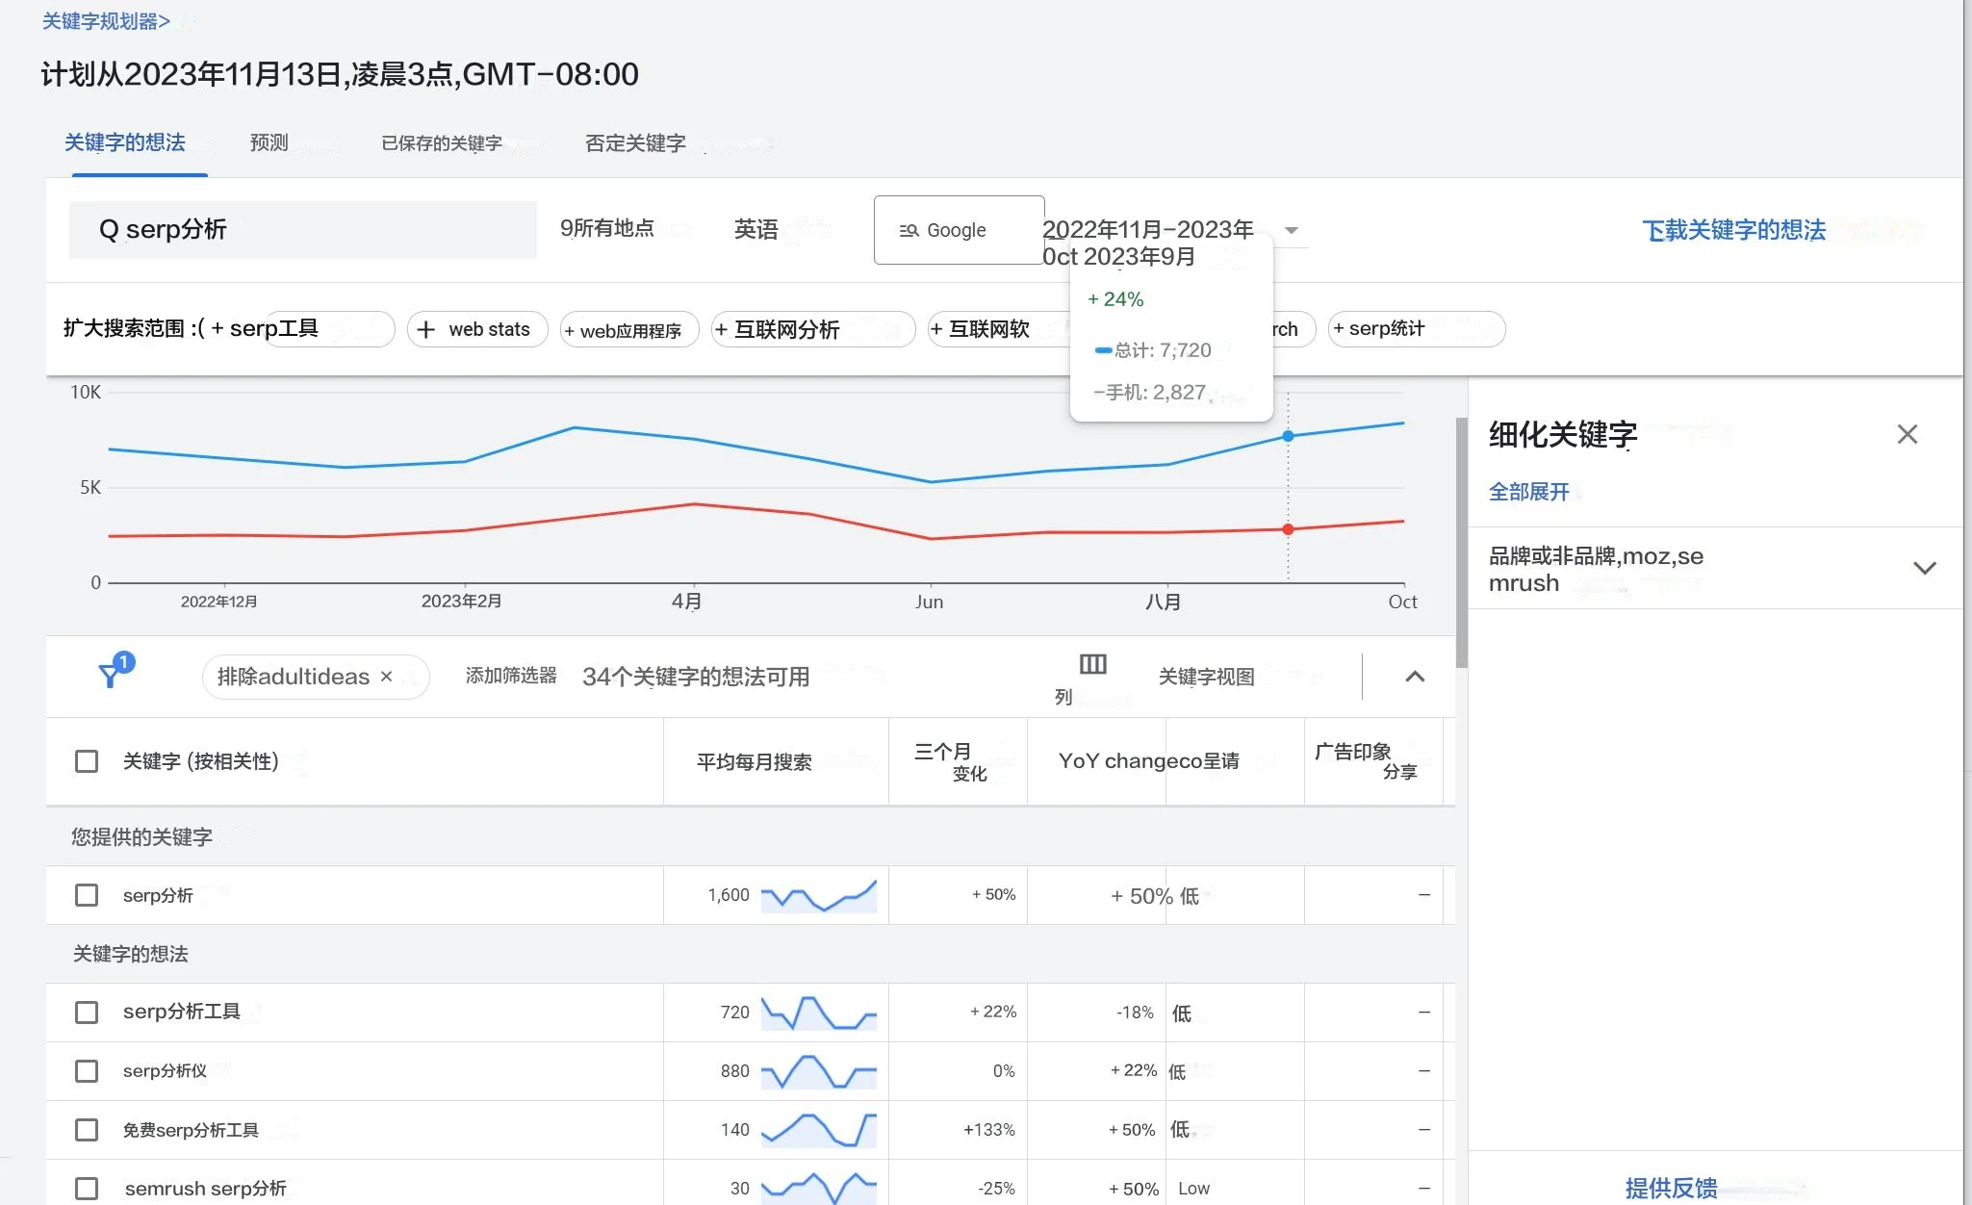Image resolution: width=1972 pixels, height=1205 pixels.
Task: Open the date range dropdown arrow
Action: [x=1292, y=230]
